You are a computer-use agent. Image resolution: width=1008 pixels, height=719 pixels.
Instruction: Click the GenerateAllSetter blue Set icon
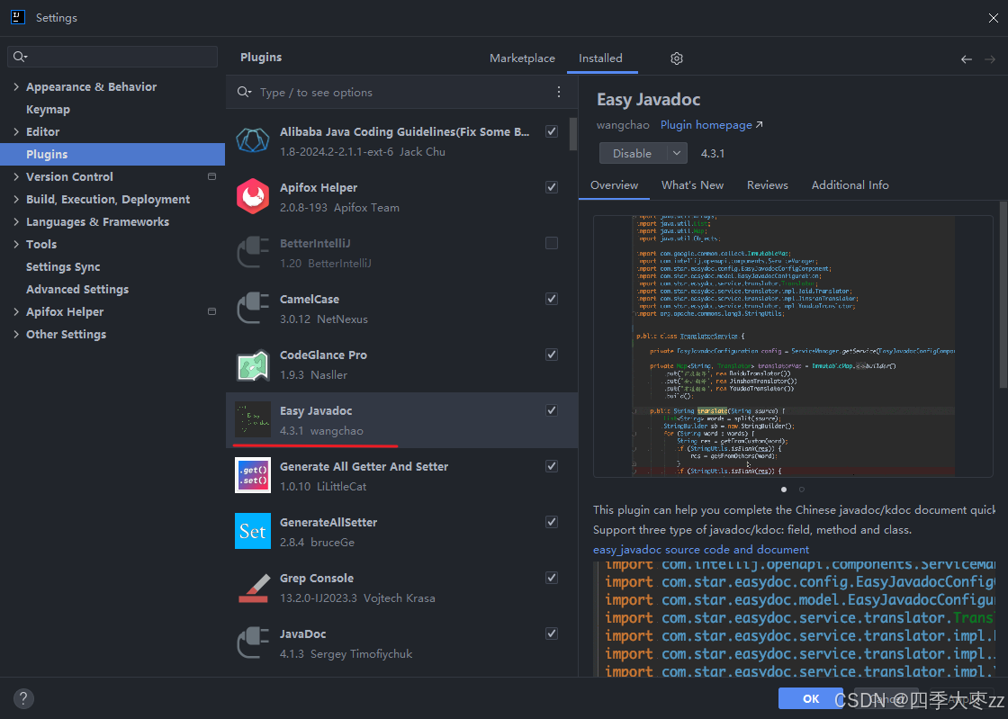pos(253,532)
